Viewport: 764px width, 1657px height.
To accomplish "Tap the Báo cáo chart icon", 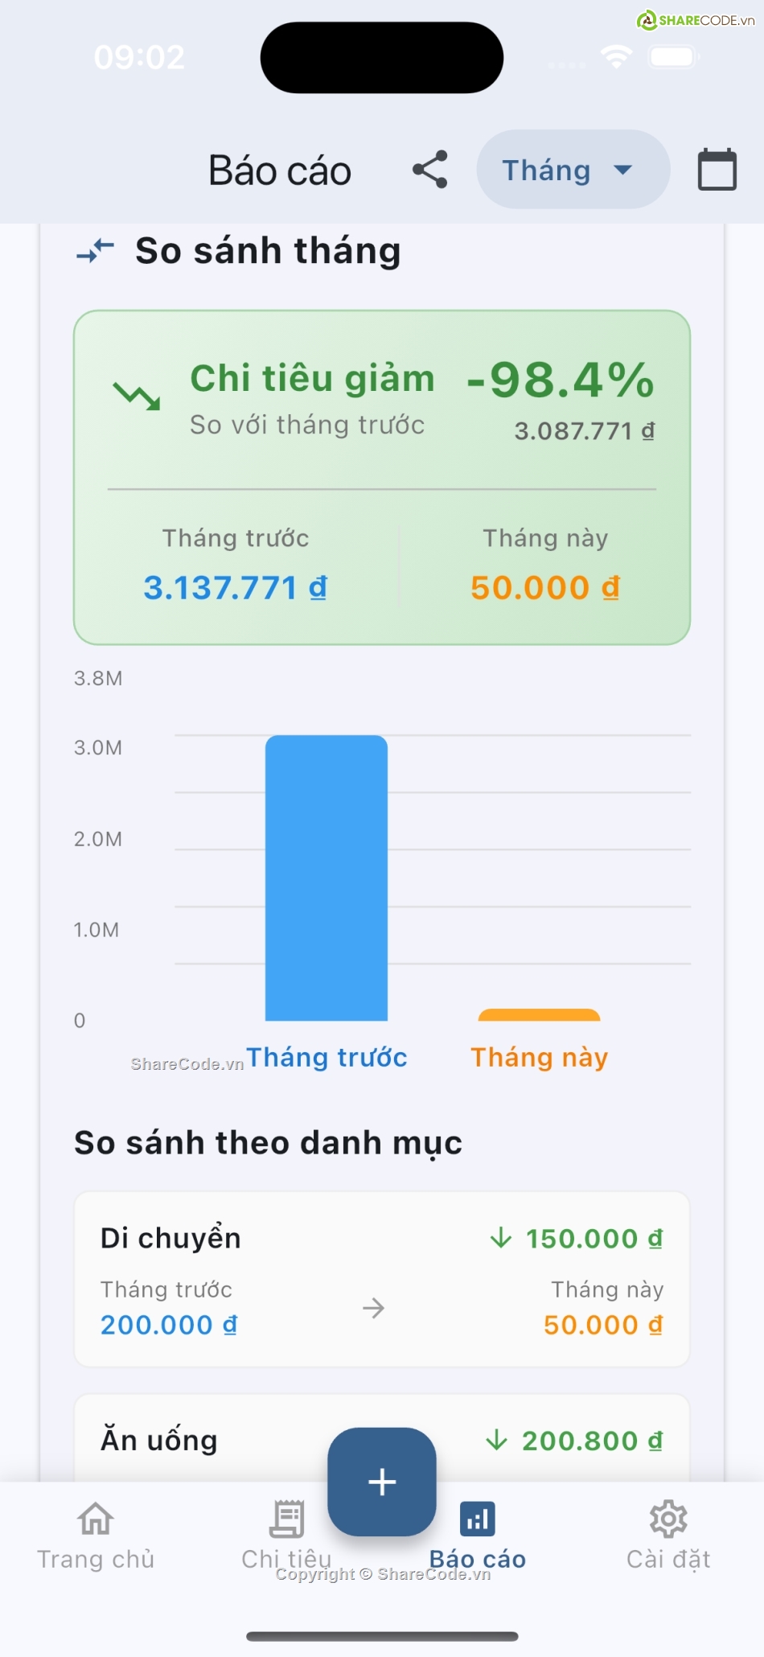I will [x=478, y=1519].
